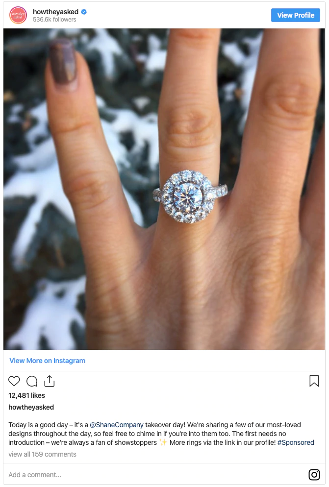
Task: Click the Instagram logo icon
Action: point(314,475)
